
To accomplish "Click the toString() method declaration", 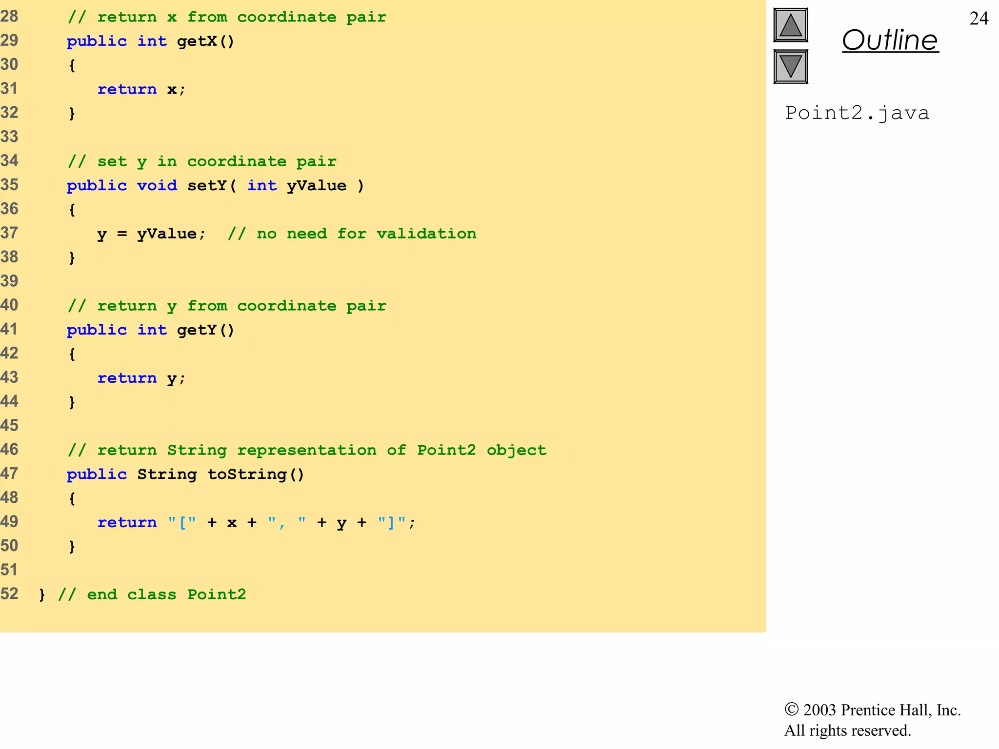I will [x=185, y=474].
